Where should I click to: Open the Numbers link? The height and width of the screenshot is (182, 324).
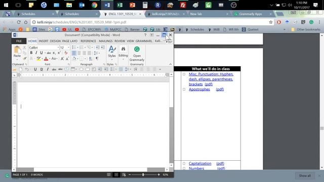(196, 168)
